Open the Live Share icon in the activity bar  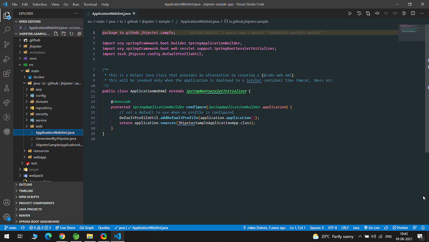[7, 103]
